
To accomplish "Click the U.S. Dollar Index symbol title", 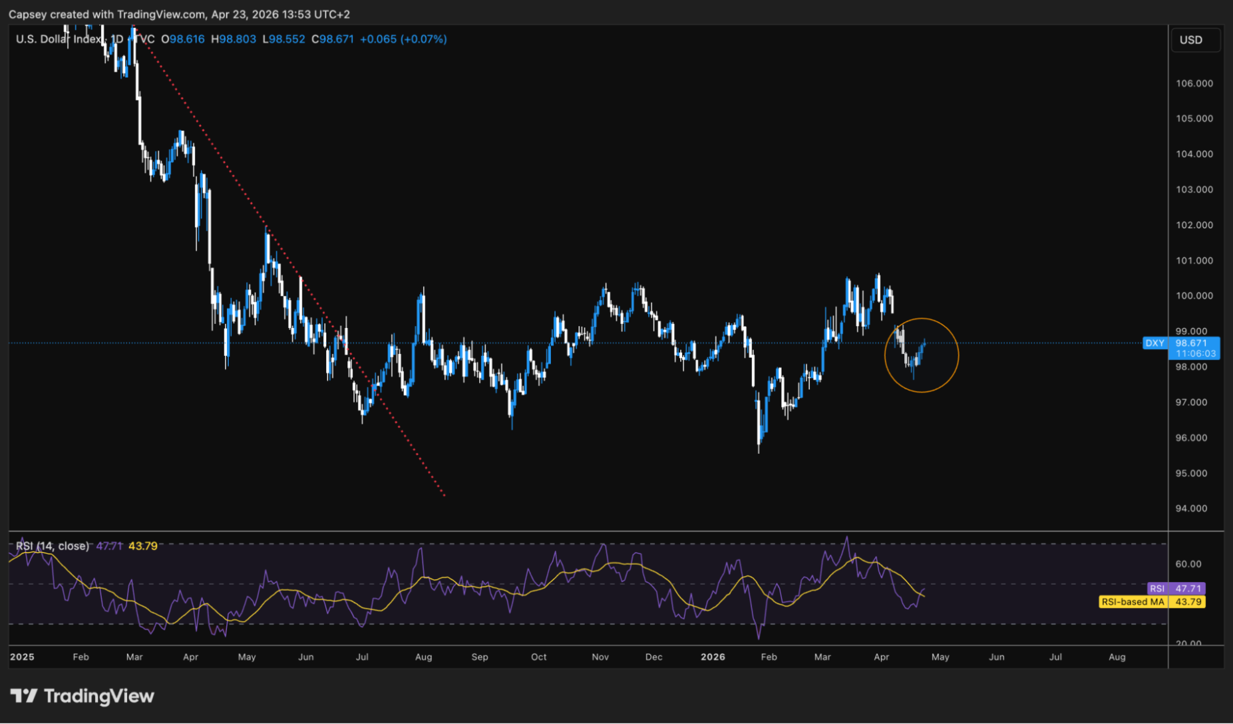I will point(58,39).
